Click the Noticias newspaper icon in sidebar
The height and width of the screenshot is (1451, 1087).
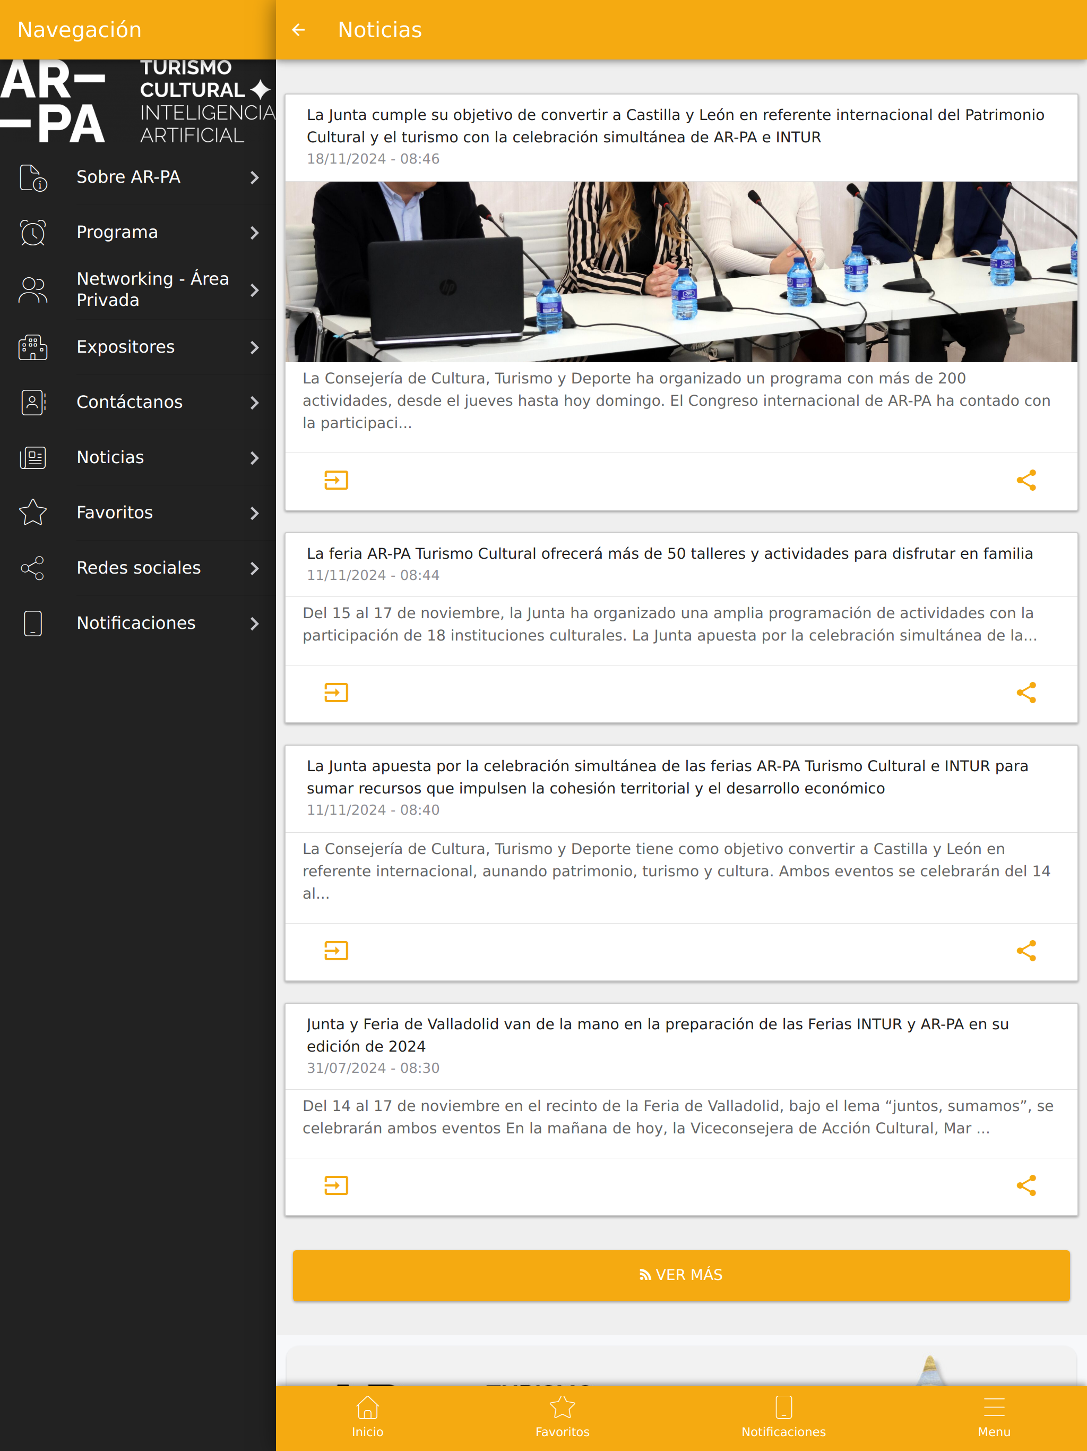pyautogui.click(x=33, y=457)
